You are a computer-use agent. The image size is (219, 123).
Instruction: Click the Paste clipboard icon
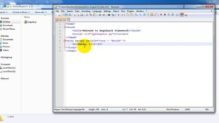tap(94, 15)
